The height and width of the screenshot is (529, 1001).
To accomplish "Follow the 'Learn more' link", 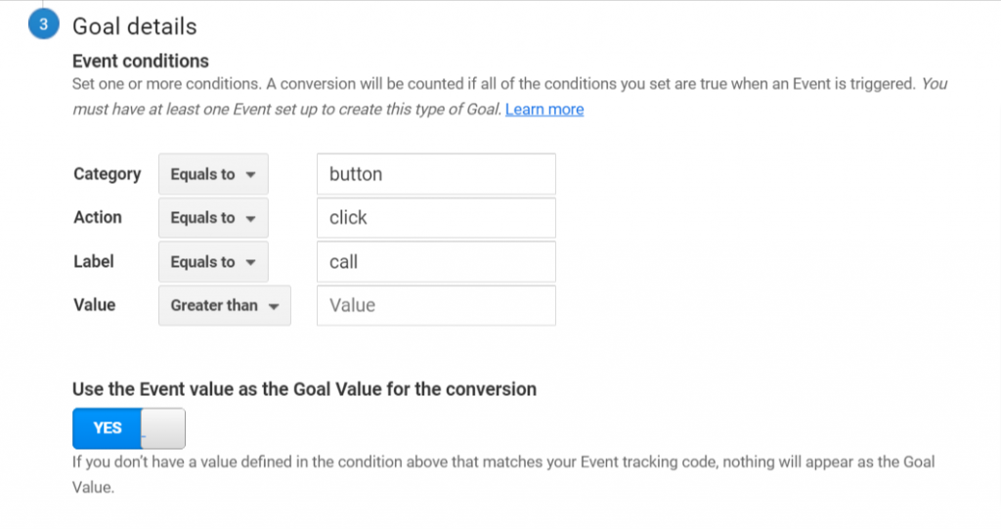I will pos(544,110).
